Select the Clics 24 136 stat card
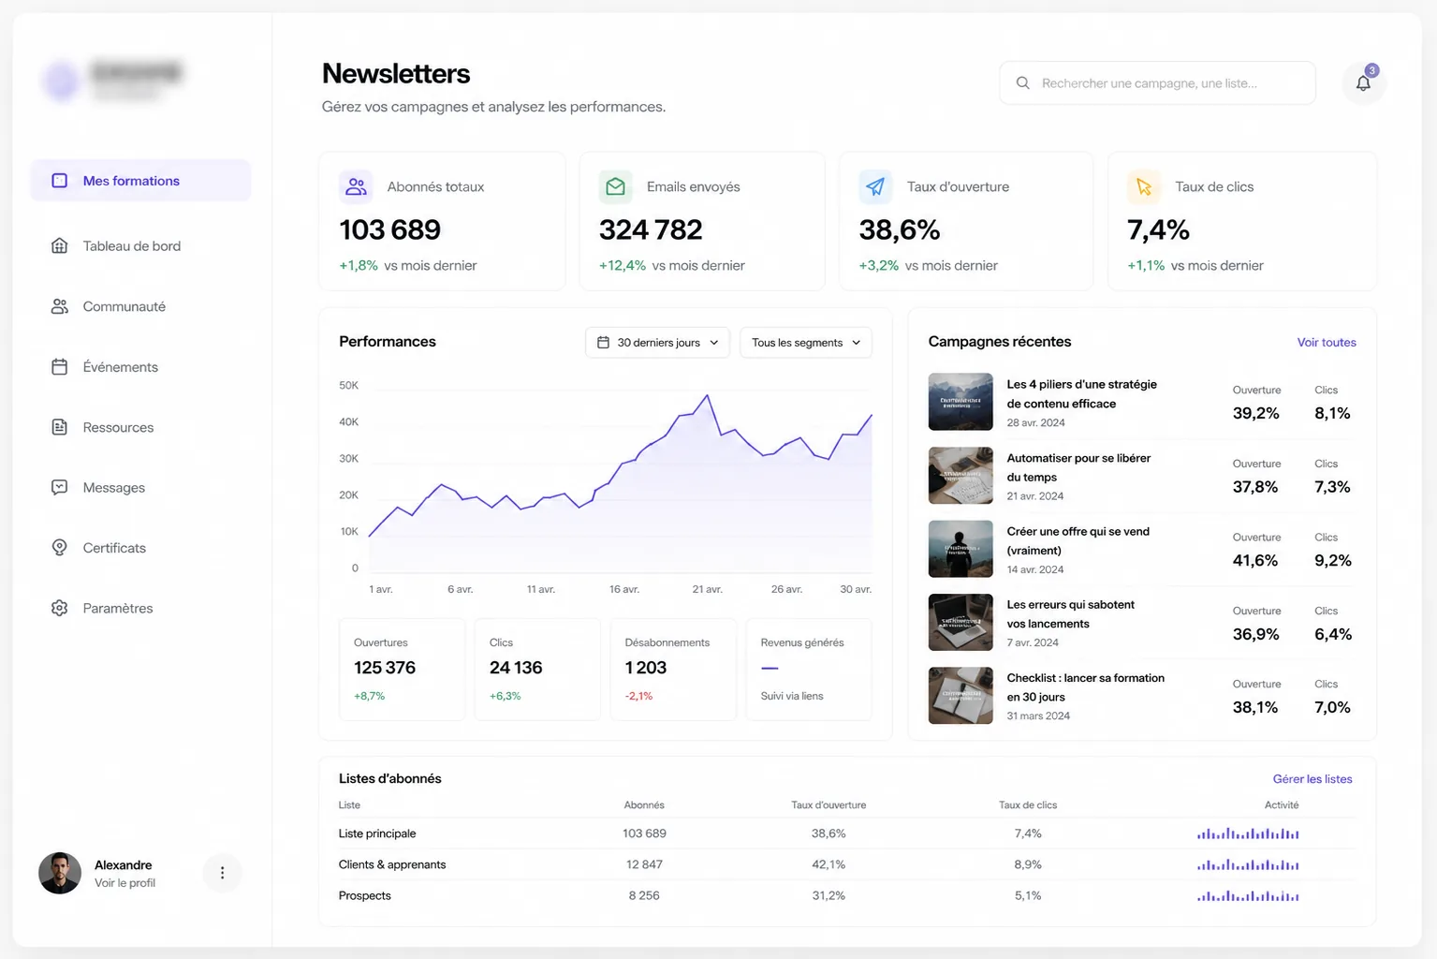The height and width of the screenshot is (959, 1437). point(537,669)
